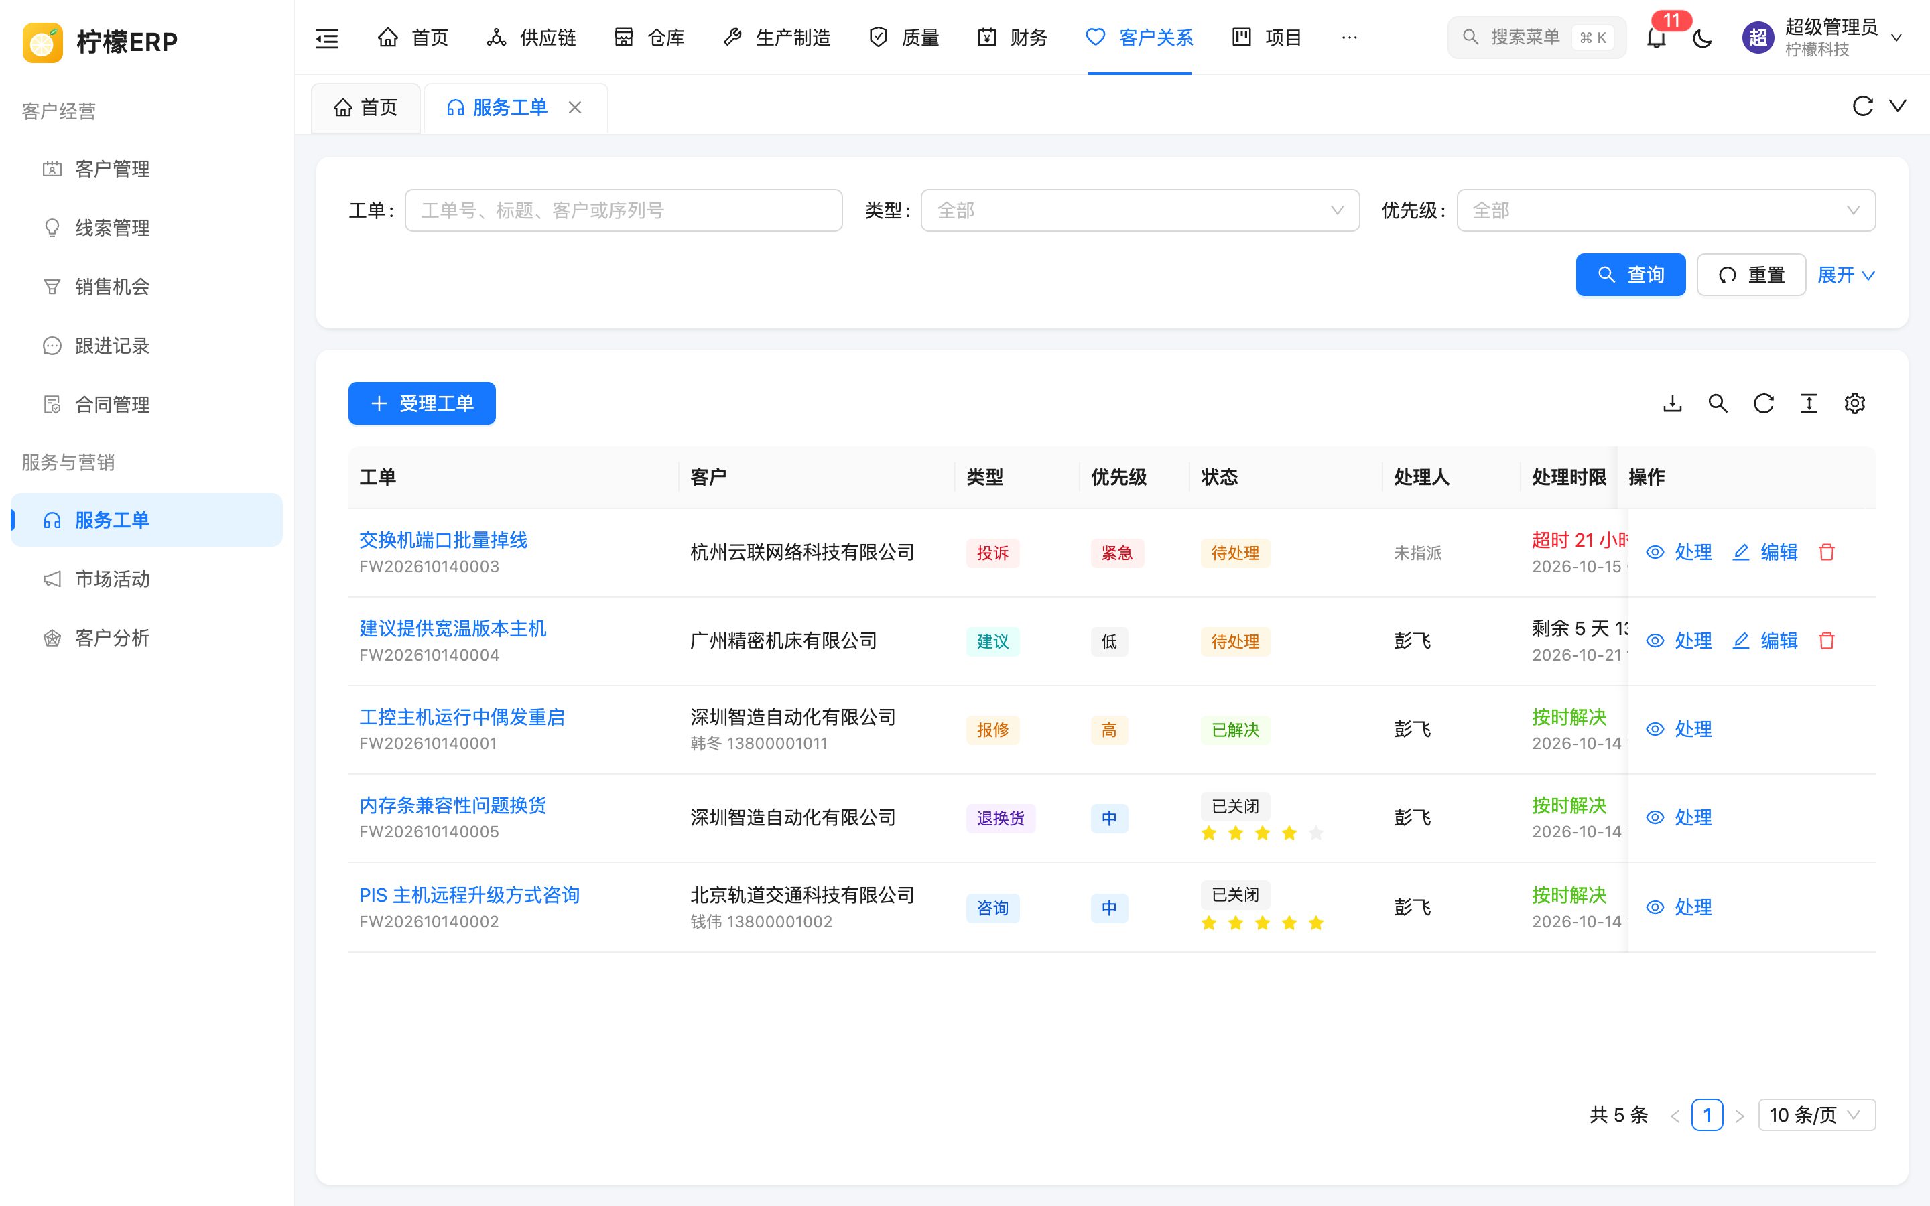The height and width of the screenshot is (1206, 1930).
Task: Go to the 首页 tab
Action: point(365,108)
